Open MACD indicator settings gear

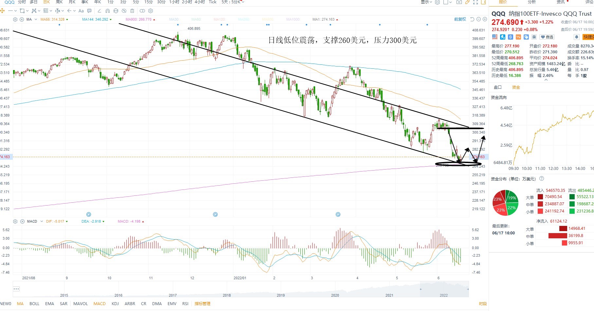[15, 221]
